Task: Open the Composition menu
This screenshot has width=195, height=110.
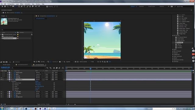Action: click(x=11, y=4)
